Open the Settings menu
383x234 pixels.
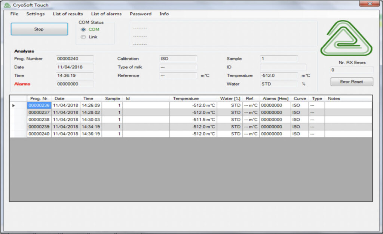35,14
